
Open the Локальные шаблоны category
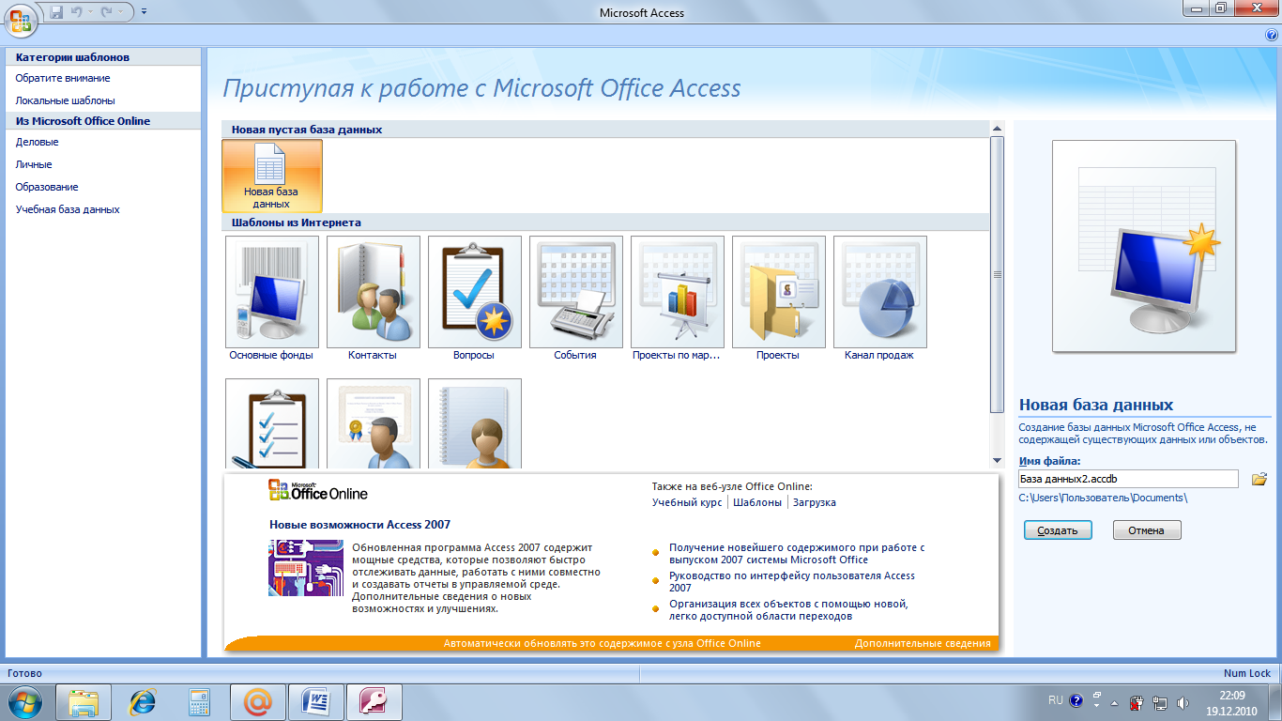click(x=66, y=100)
